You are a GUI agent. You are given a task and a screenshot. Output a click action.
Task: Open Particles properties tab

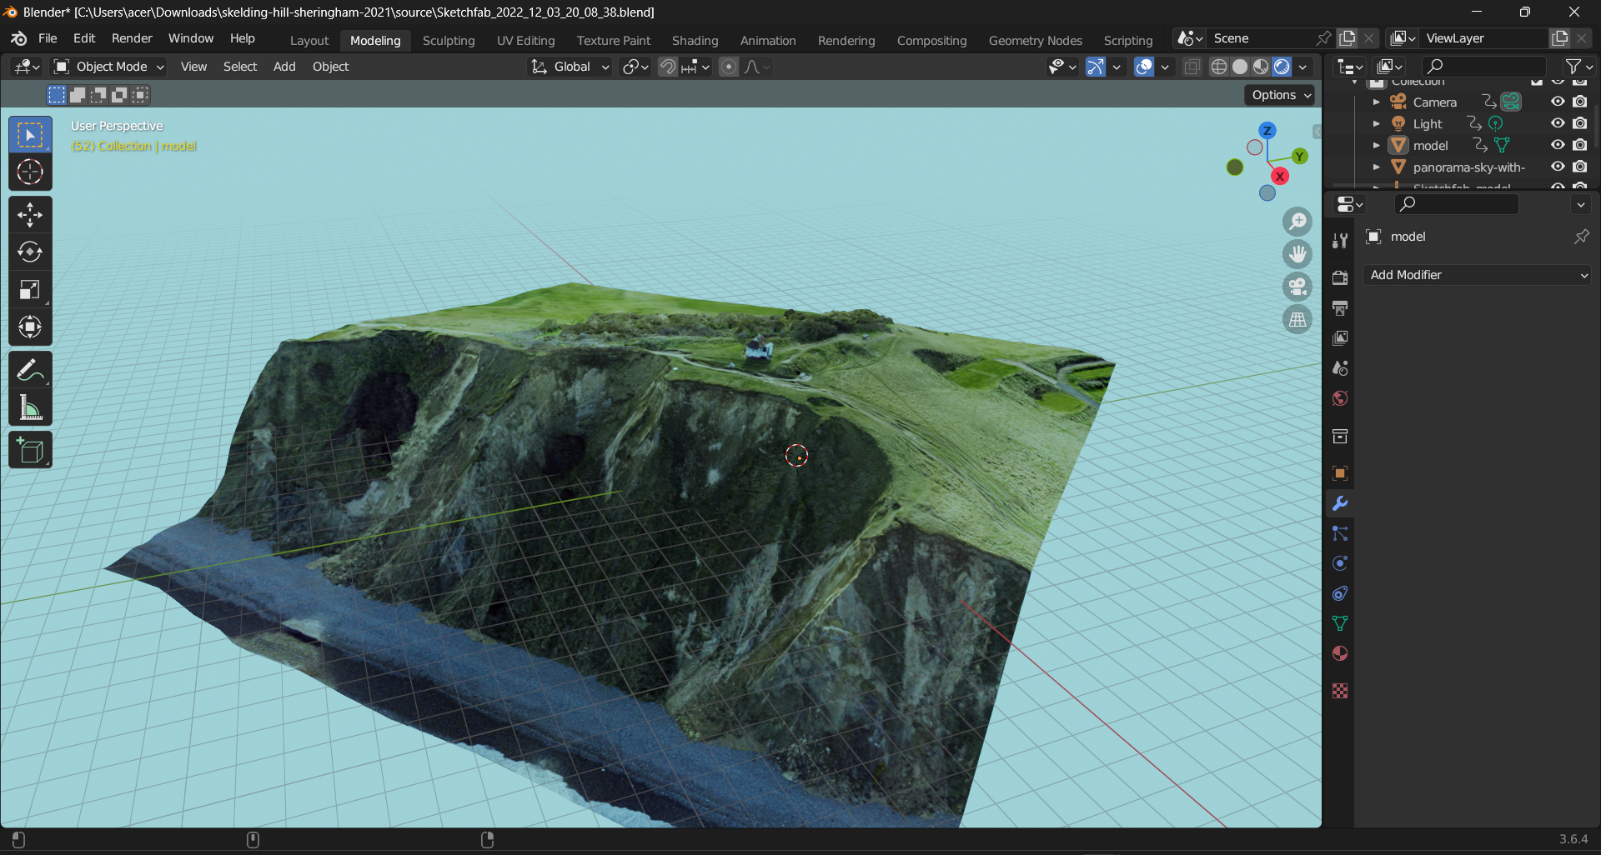click(1340, 533)
